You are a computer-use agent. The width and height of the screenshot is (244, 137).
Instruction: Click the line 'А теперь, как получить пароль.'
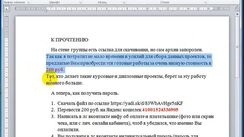[85, 93]
